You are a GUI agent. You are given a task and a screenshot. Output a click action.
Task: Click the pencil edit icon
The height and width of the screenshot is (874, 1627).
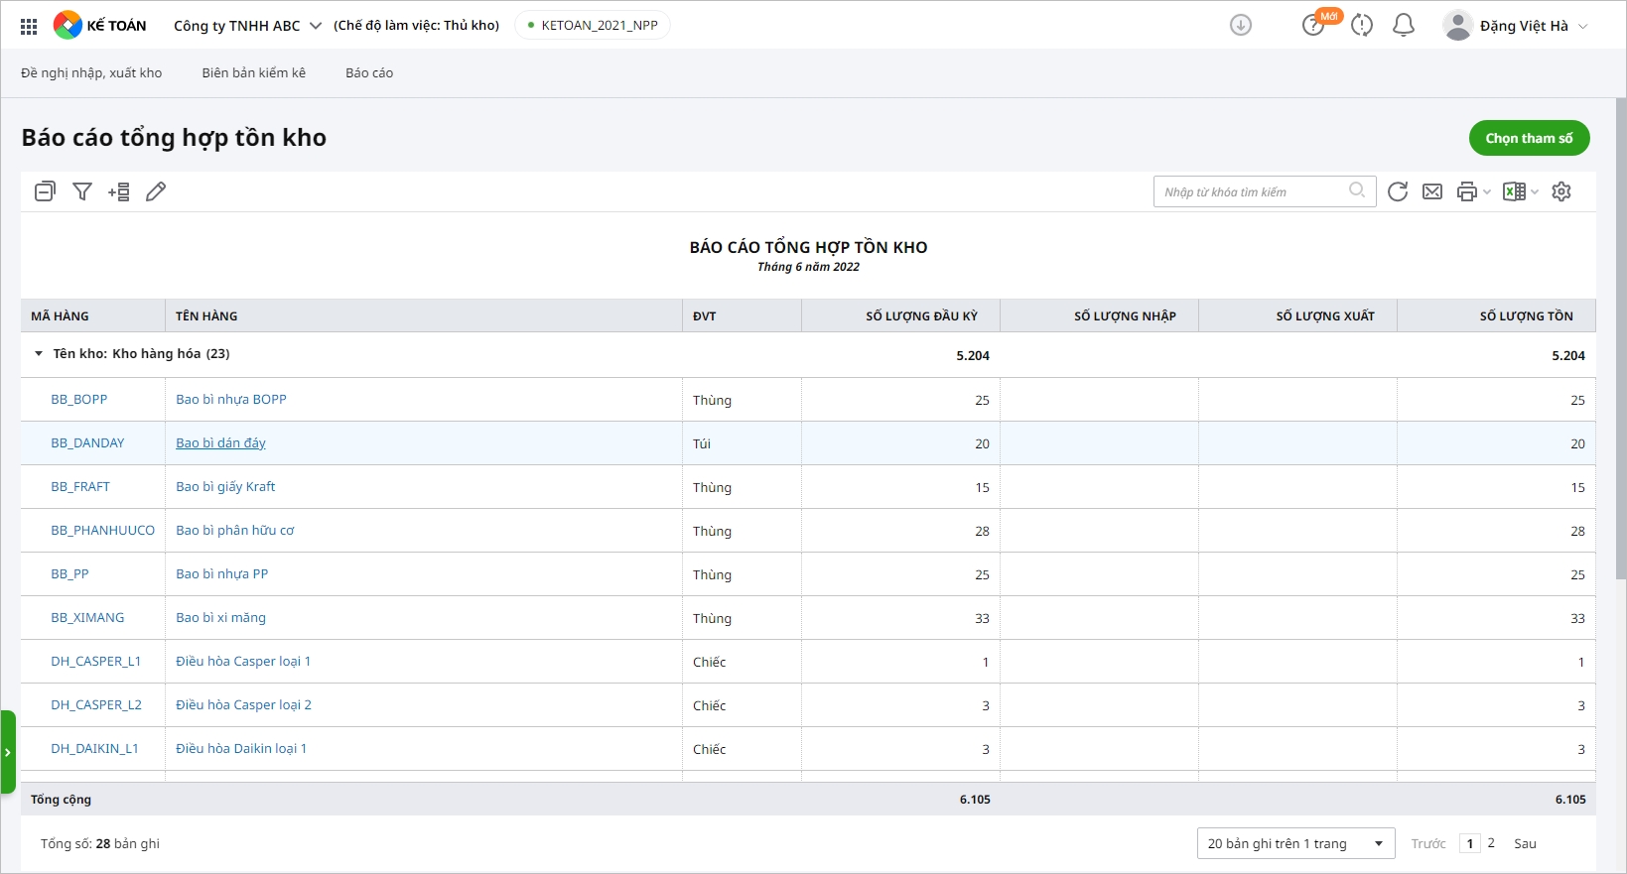click(156, 191)
